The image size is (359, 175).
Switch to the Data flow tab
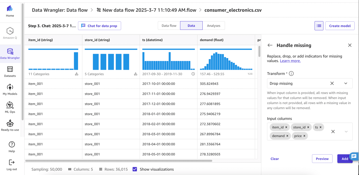(x=169, y=26)
